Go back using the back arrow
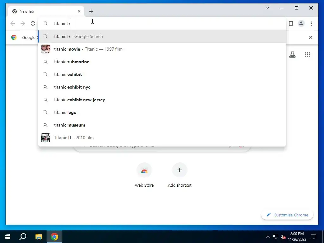This screenshot has height=243, width=324. (13, 23)
